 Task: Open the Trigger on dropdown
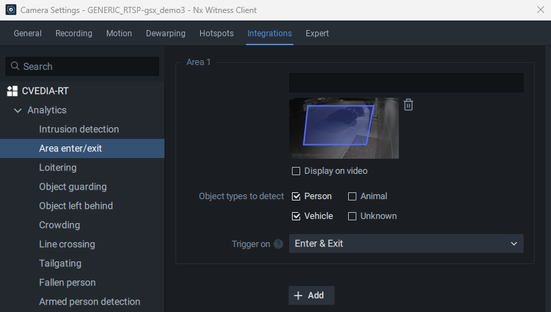(x=406, y=244)
